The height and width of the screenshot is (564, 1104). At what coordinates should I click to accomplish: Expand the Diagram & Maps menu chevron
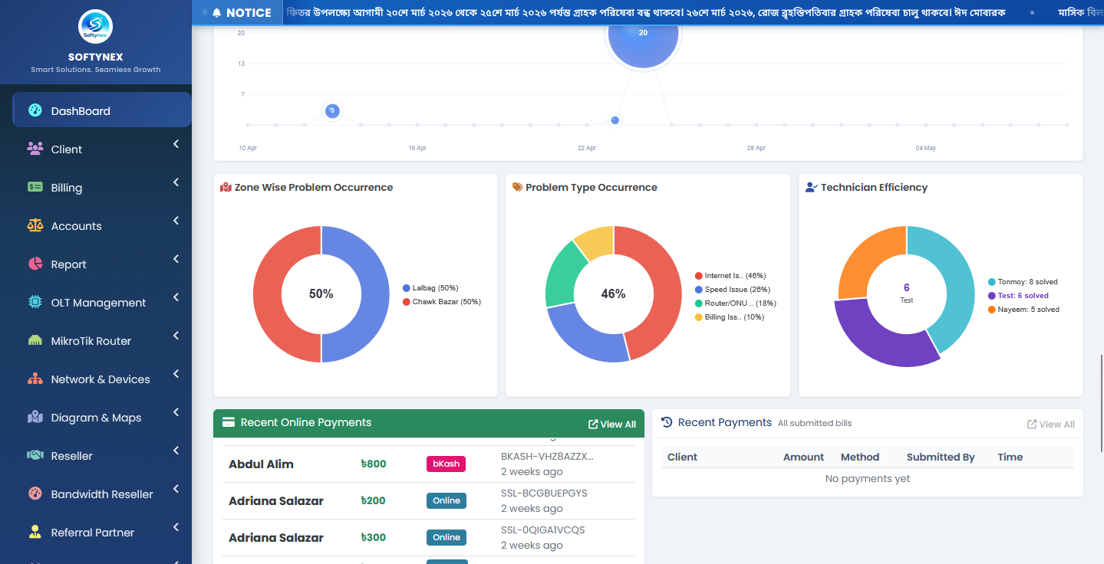(x=176, y=412)
